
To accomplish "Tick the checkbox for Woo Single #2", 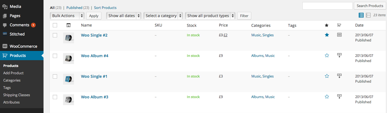I will pyautogui.click(x=55, y=35).
